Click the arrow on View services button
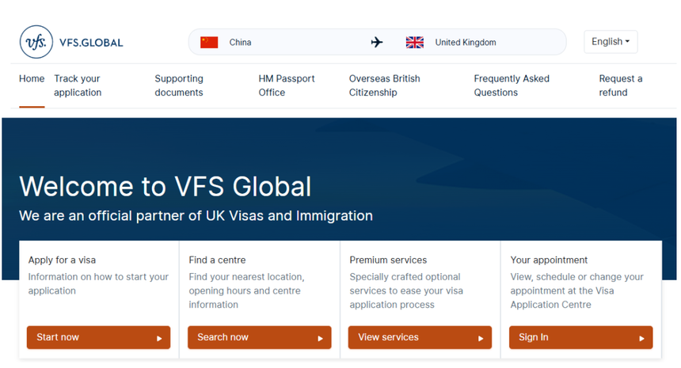This screenshot has height=368, width=681. coord(481,338)
